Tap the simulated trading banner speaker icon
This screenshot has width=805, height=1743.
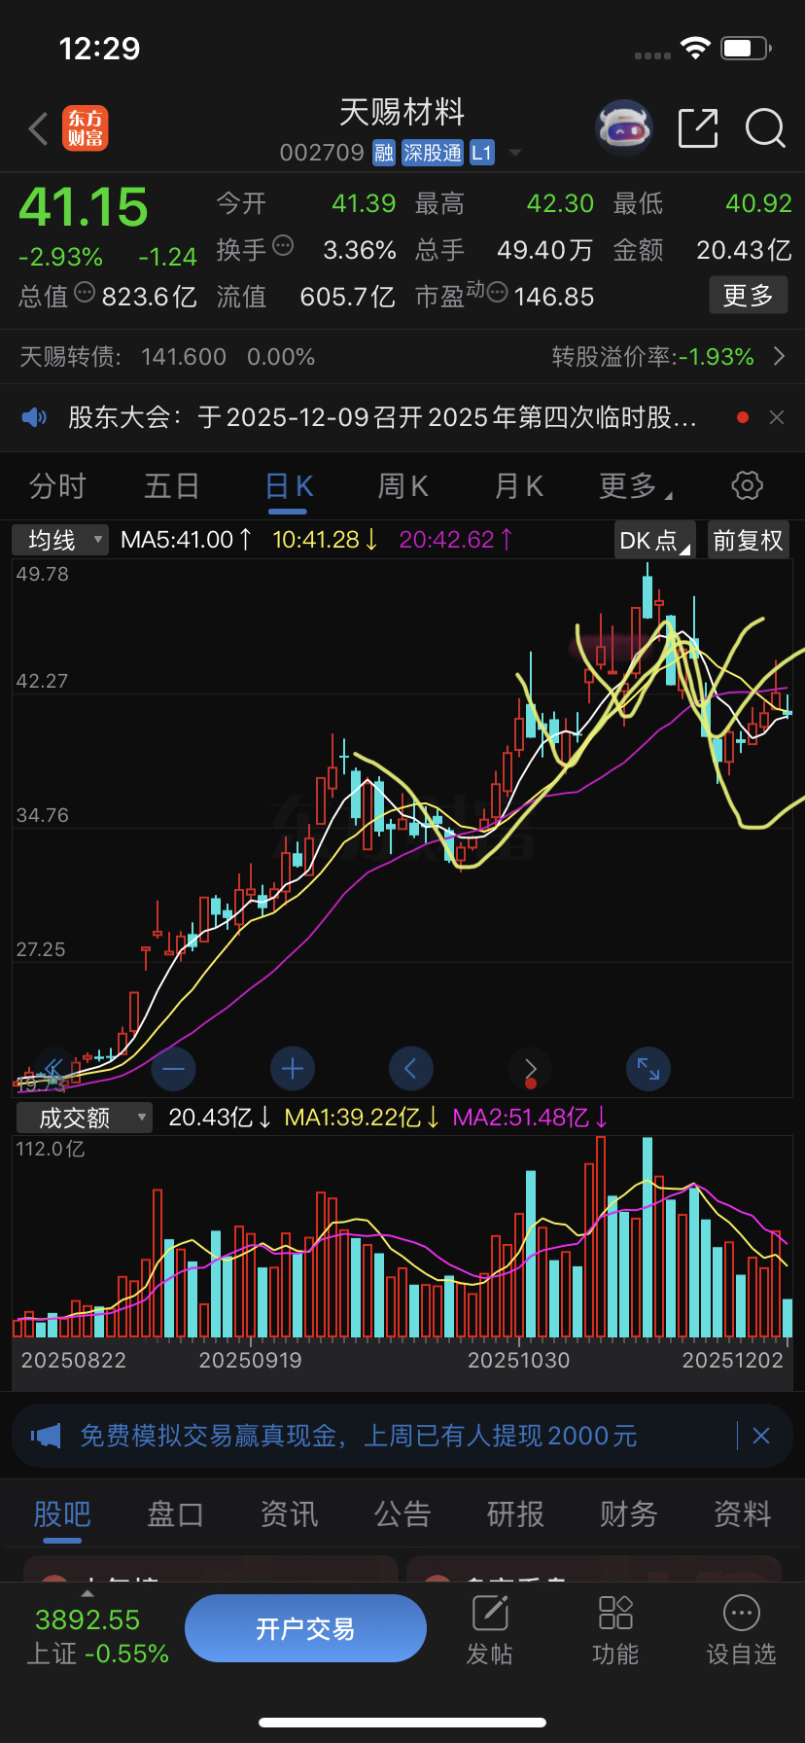(x=46, y=1436)
